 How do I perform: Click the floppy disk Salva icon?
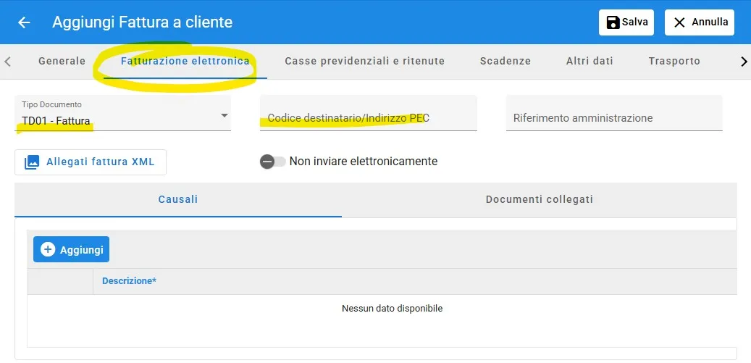[x=612, y=22]
